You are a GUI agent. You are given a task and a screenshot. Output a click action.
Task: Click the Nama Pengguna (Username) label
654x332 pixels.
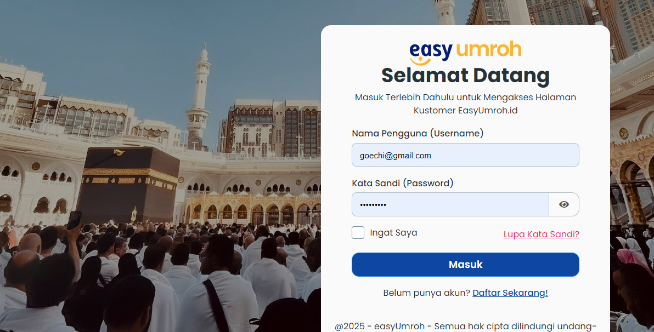[418, 133]
